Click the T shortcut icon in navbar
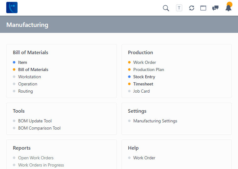 179,8
